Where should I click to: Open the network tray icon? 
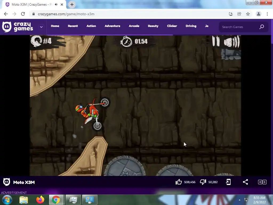click(x=246, y=200)
